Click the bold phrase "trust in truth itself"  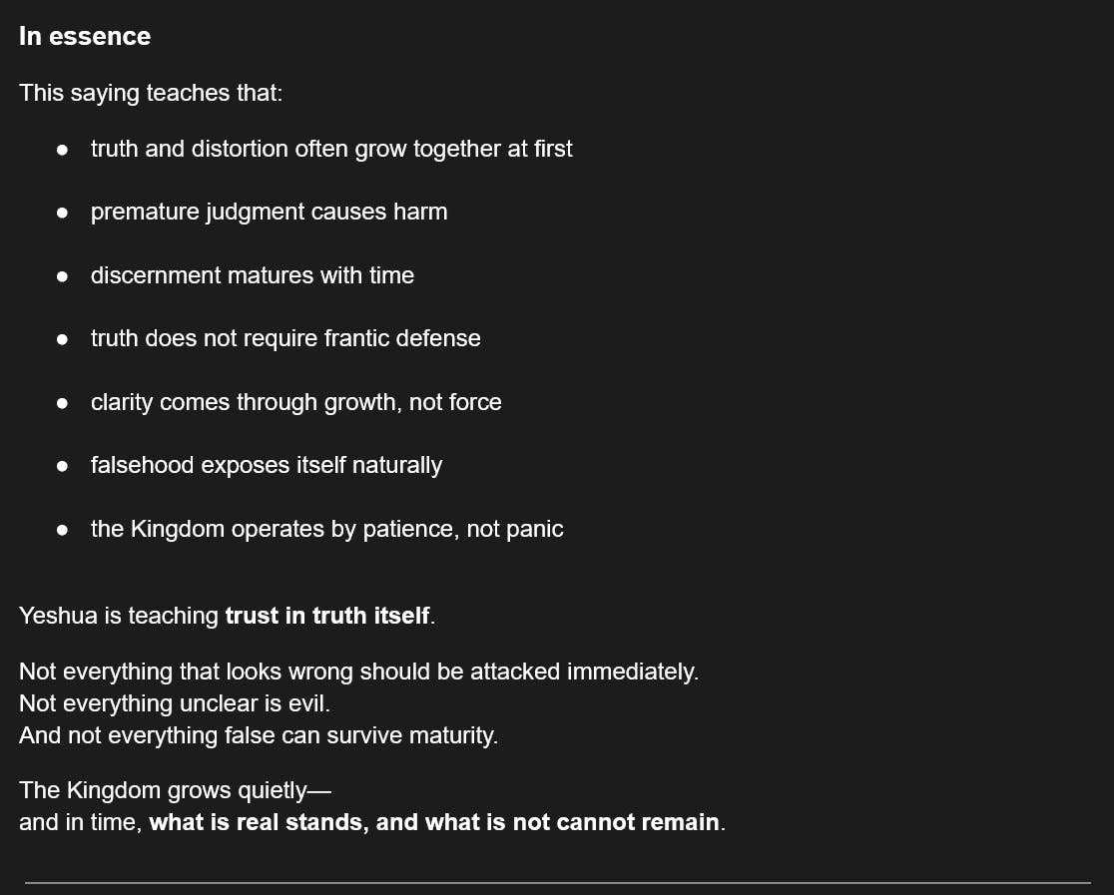[327, 617]
